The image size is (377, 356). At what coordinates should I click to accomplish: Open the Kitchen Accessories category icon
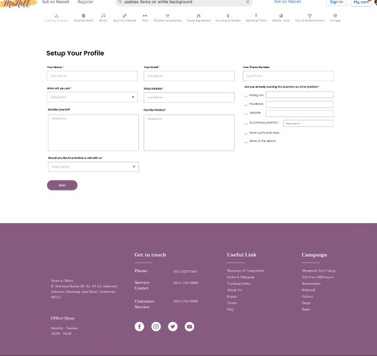(x=168, y=16)
